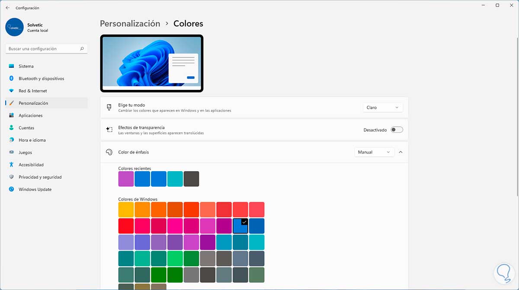Viewport: 519px width, 290px height.
Task: Select the pure red swatch starting second row
Action: 126,226
